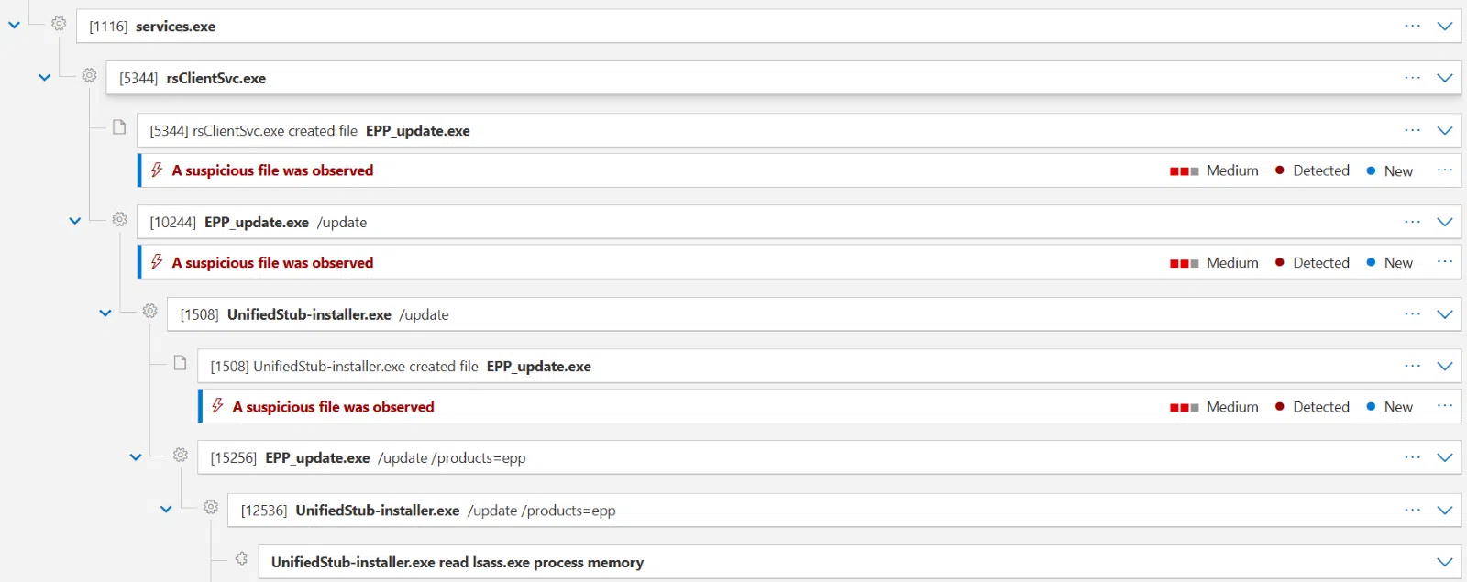Click icon beside lsass.exe process memory event

pyautogui.click(x=241, y=559)
